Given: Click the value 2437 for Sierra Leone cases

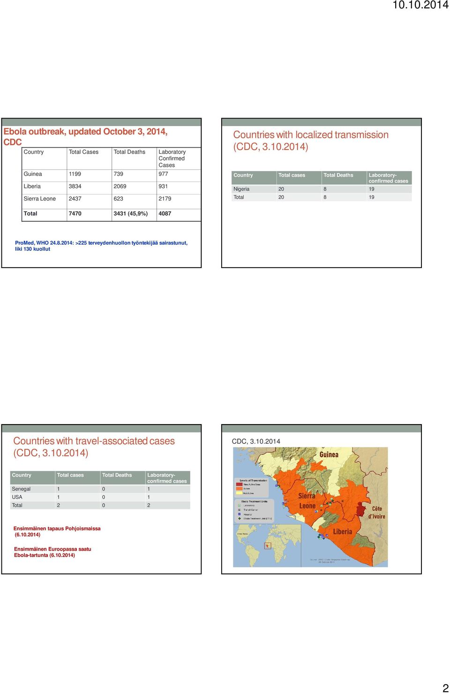Looking at the screenshot, I should point(75,199).
